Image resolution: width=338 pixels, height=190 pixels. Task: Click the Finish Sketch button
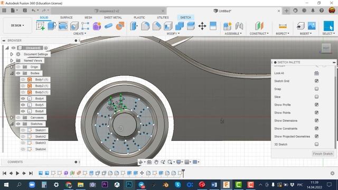323,154
